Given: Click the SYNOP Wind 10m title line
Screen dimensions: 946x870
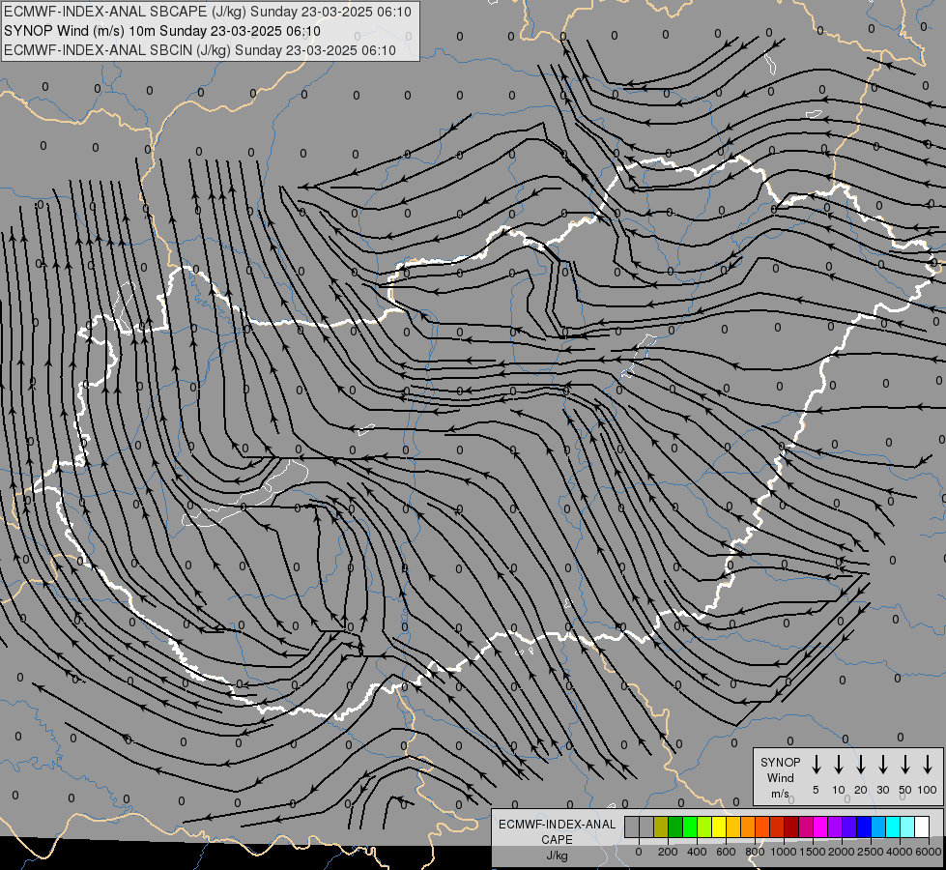Looking at the screenshot, I should click(x=162, y=31).
